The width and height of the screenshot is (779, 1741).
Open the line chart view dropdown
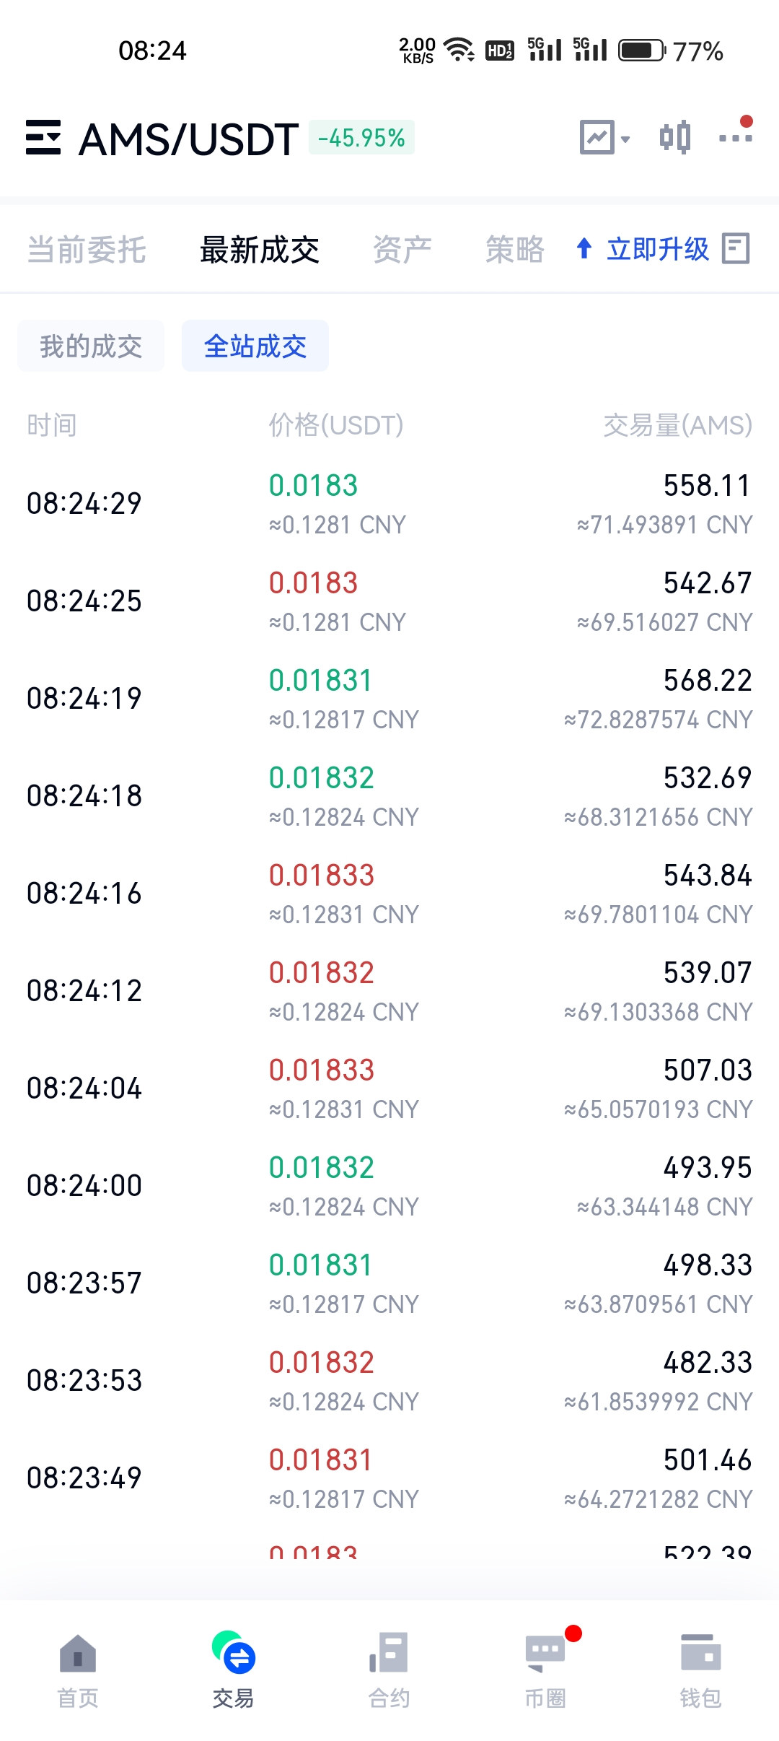[x=604, y=137]
